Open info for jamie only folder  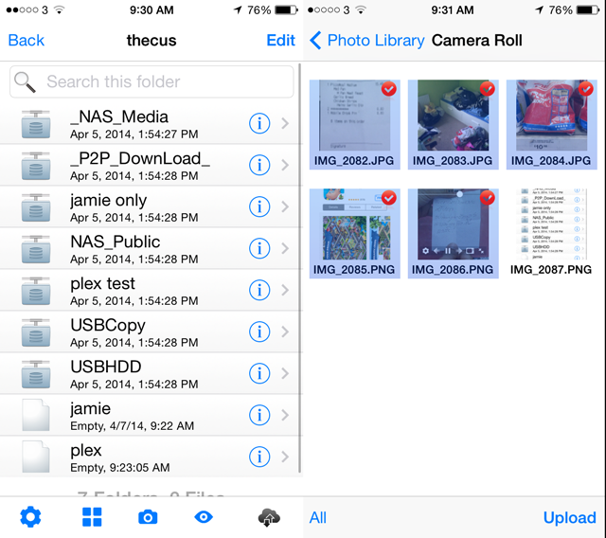point(259,206)
